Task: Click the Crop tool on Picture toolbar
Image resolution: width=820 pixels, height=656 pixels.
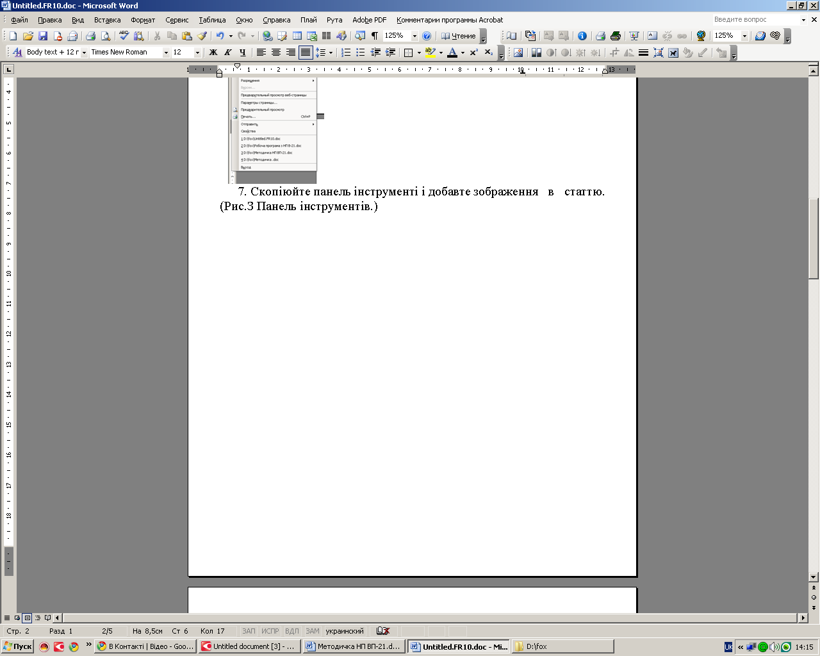Action: point(614,53)
